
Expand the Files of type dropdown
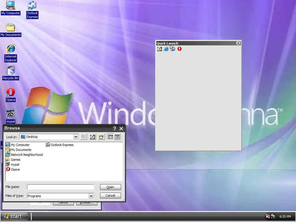[x=91, y=196]
